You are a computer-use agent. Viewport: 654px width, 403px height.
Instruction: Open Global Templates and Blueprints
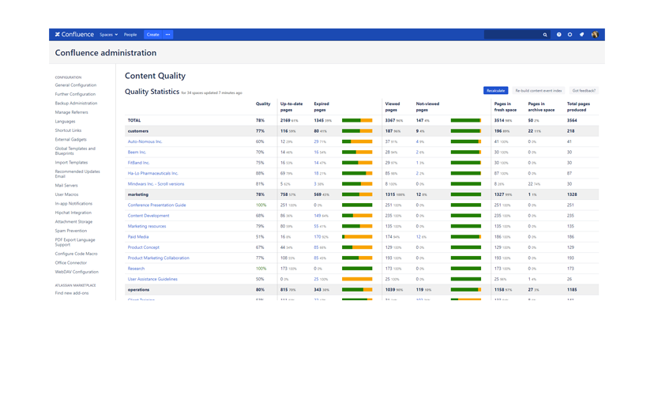click(75, 151)
